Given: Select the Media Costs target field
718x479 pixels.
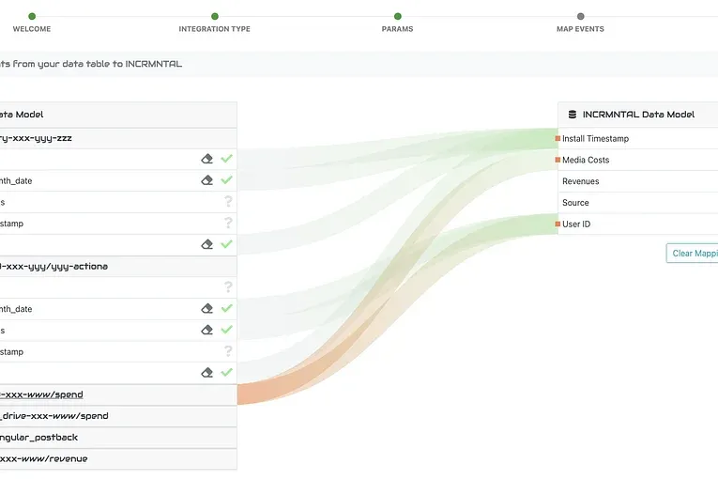Looking at the screenshot, I should [638, 160].
